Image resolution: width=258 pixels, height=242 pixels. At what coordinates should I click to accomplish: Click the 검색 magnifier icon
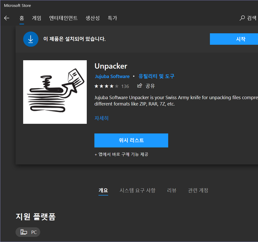(242, 18)
